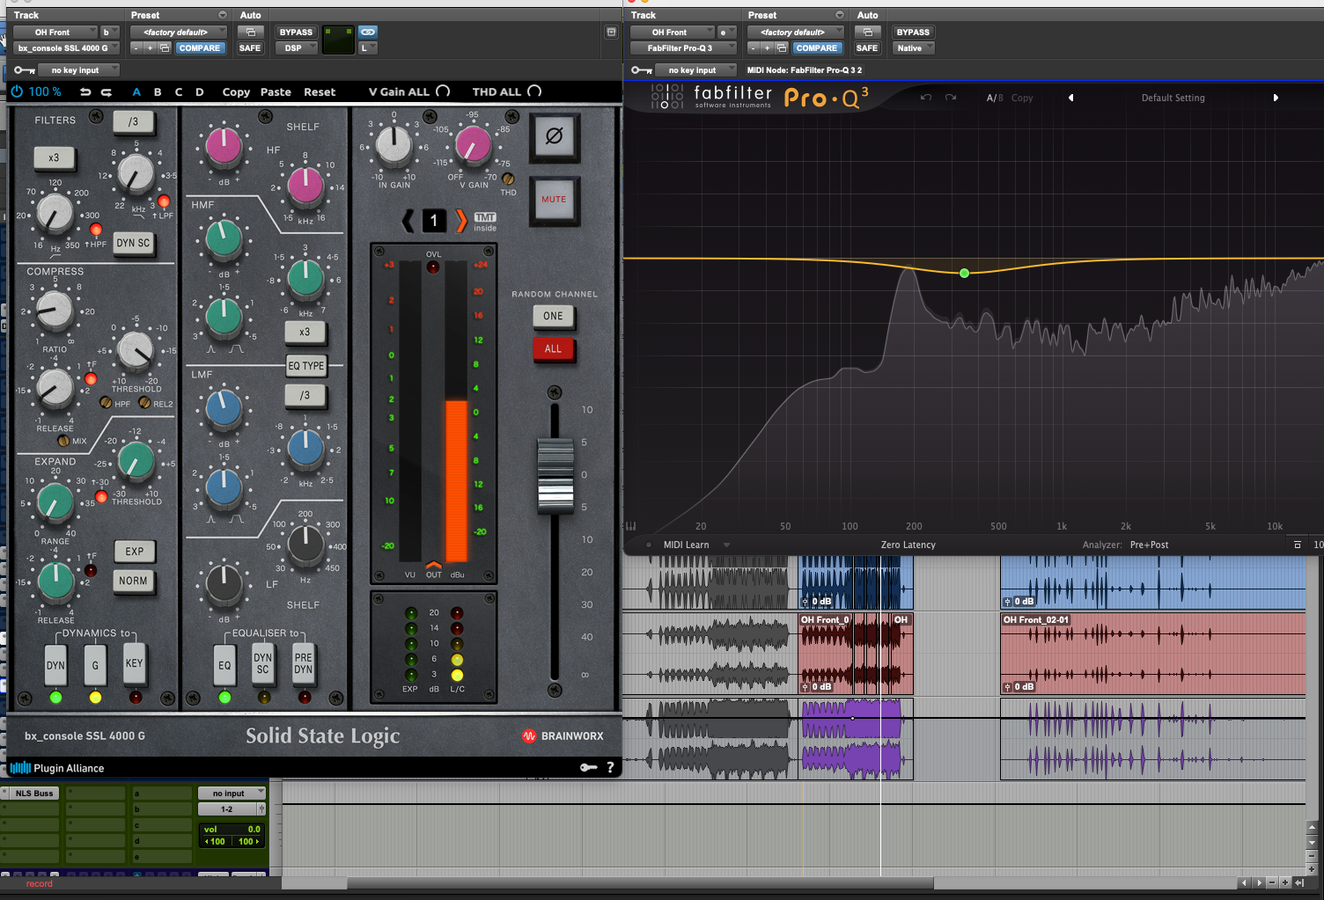The image size is (1324, 900).
Task: Toggle the DYN SC filter button
Action: pos(134,243)
